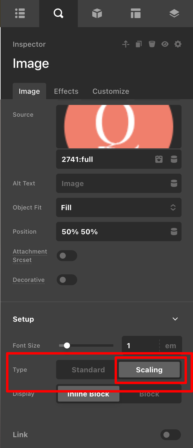
Task: Delete the Image element via trash icon
Action: 152,44
